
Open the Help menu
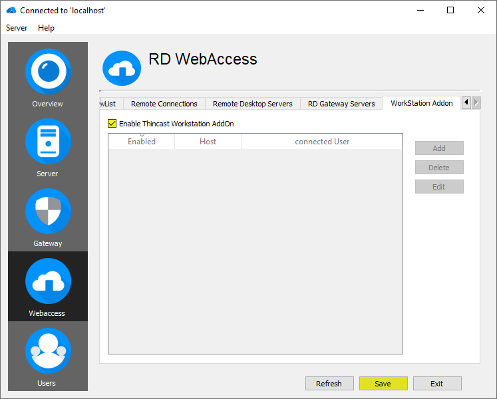point(46,28)
